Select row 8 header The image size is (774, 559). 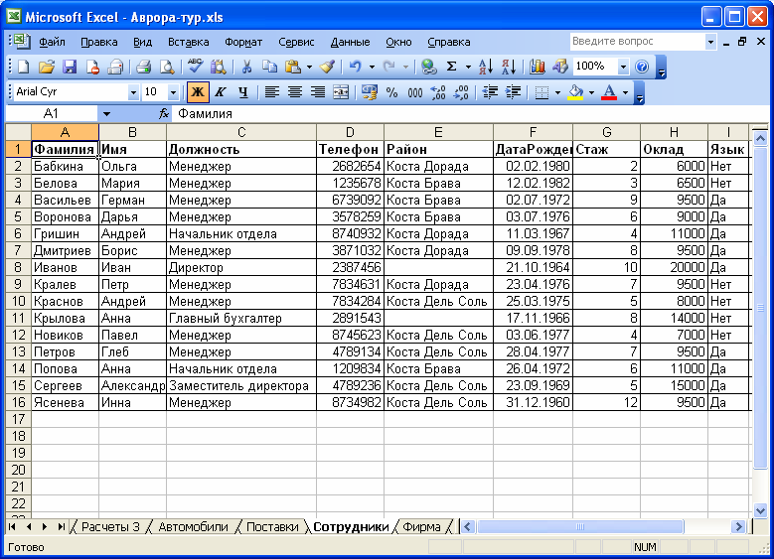coord(18,267)
